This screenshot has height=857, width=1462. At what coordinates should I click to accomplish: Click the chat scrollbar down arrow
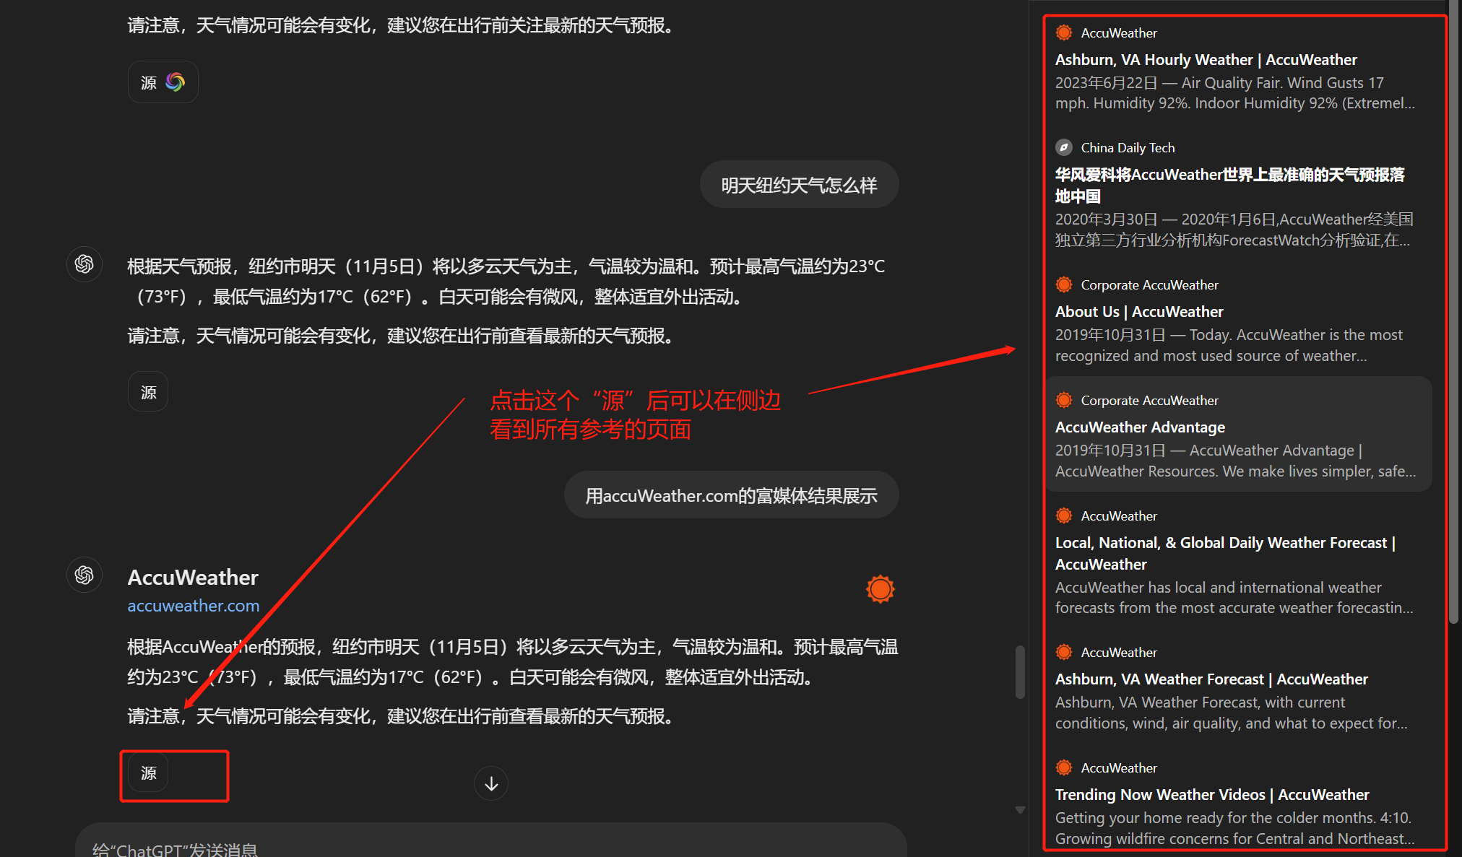(x=1020, y=810)
